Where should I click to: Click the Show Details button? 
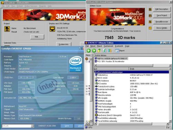(162, 28)
